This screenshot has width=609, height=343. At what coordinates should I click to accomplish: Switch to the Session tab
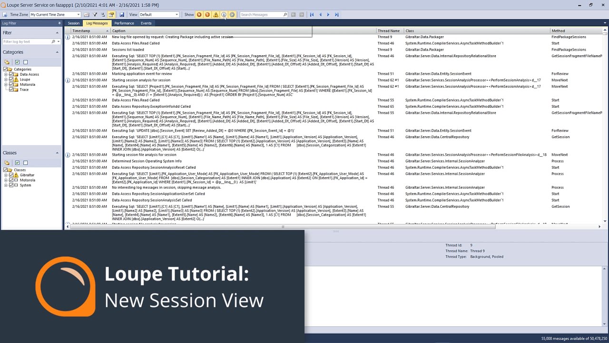(x=73, y=23)
